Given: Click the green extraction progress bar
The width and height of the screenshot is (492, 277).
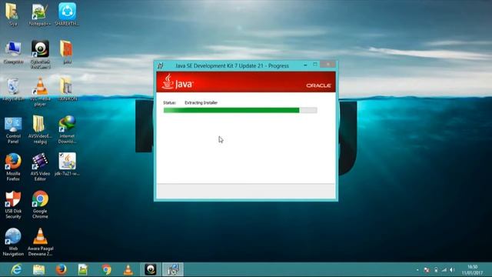Looking at the screenshot, I should pos(240,110).
